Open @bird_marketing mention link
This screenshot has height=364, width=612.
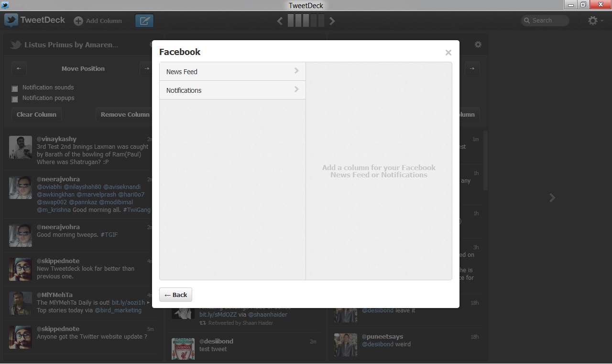[x=118, y=310]
